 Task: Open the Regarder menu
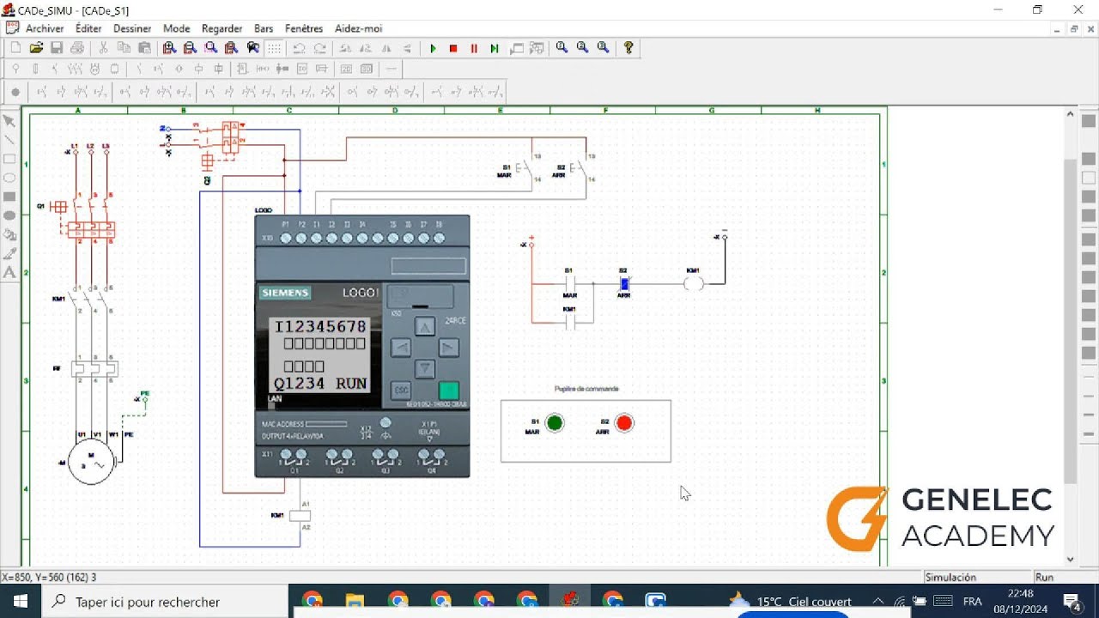[222, 28]
